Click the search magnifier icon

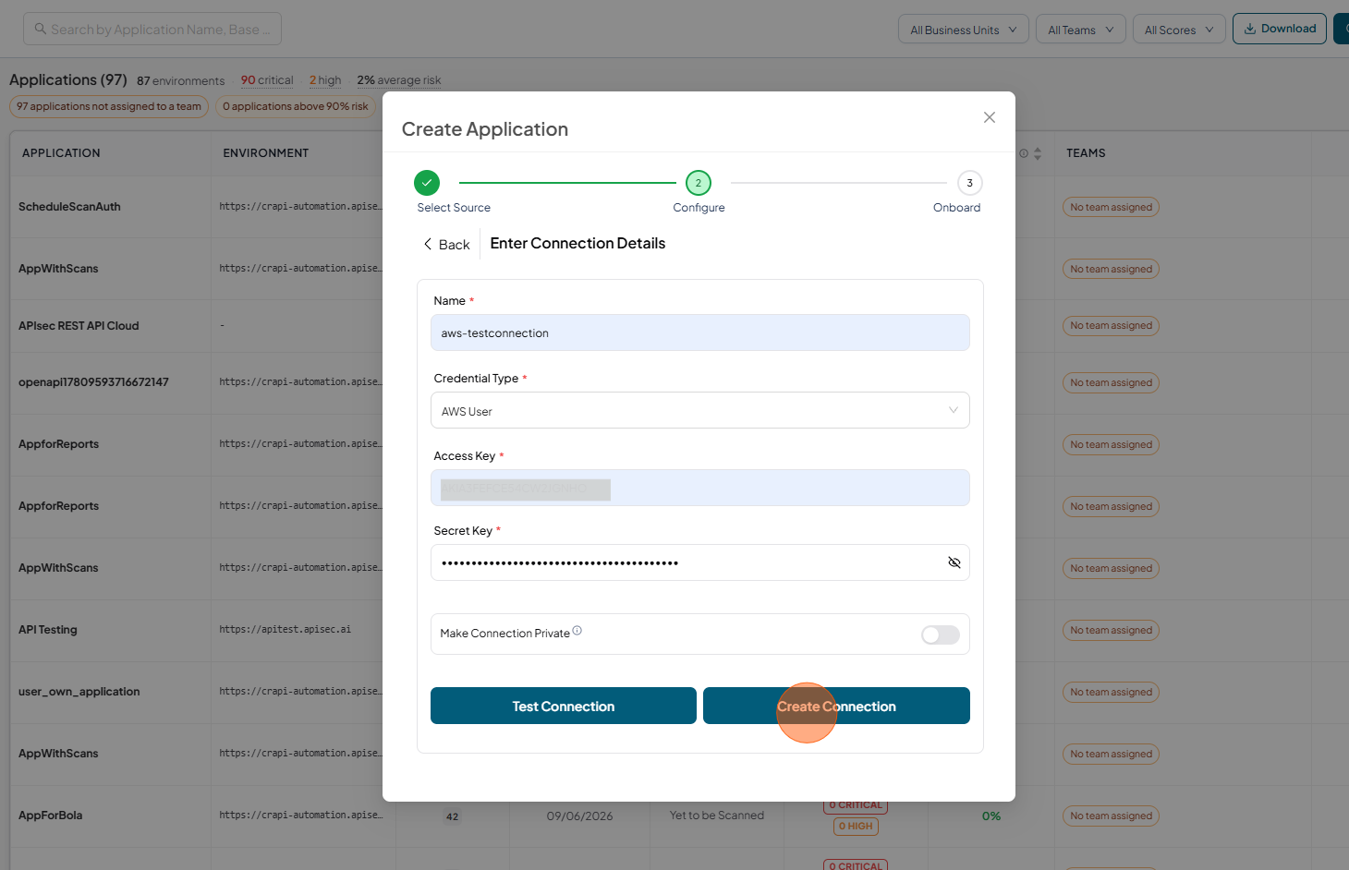coord(41,29)
